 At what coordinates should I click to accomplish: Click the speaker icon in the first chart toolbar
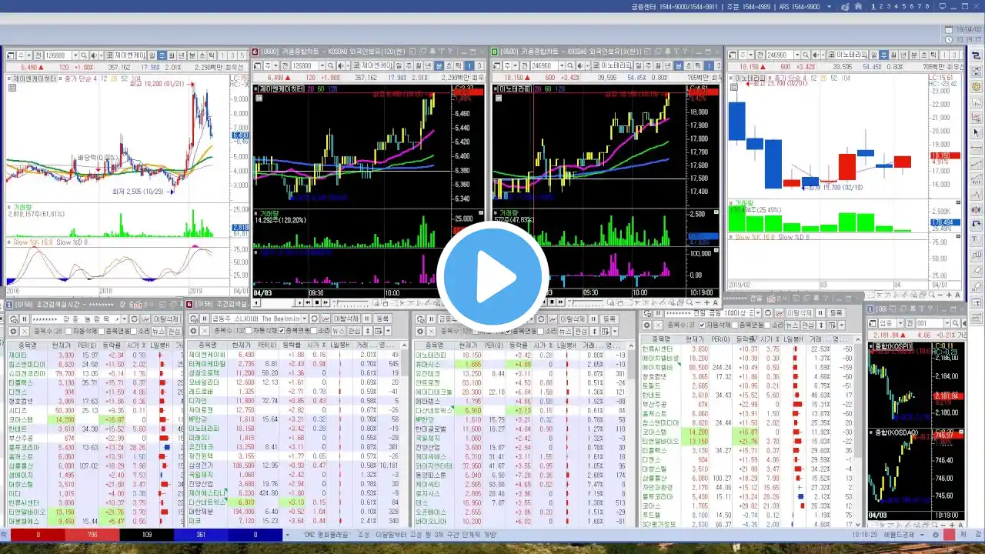pos(95,55)
